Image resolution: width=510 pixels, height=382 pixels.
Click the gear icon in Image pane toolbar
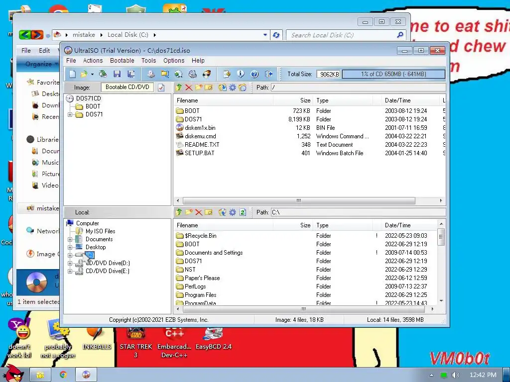coord(233,88)
